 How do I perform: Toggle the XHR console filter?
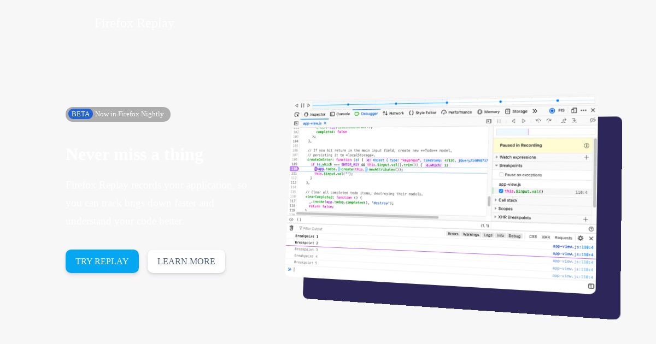(x=546, y=237)
